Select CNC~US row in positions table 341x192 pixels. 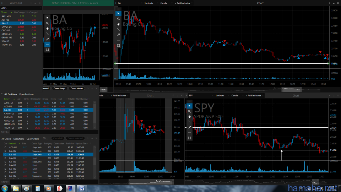point(48,117)
